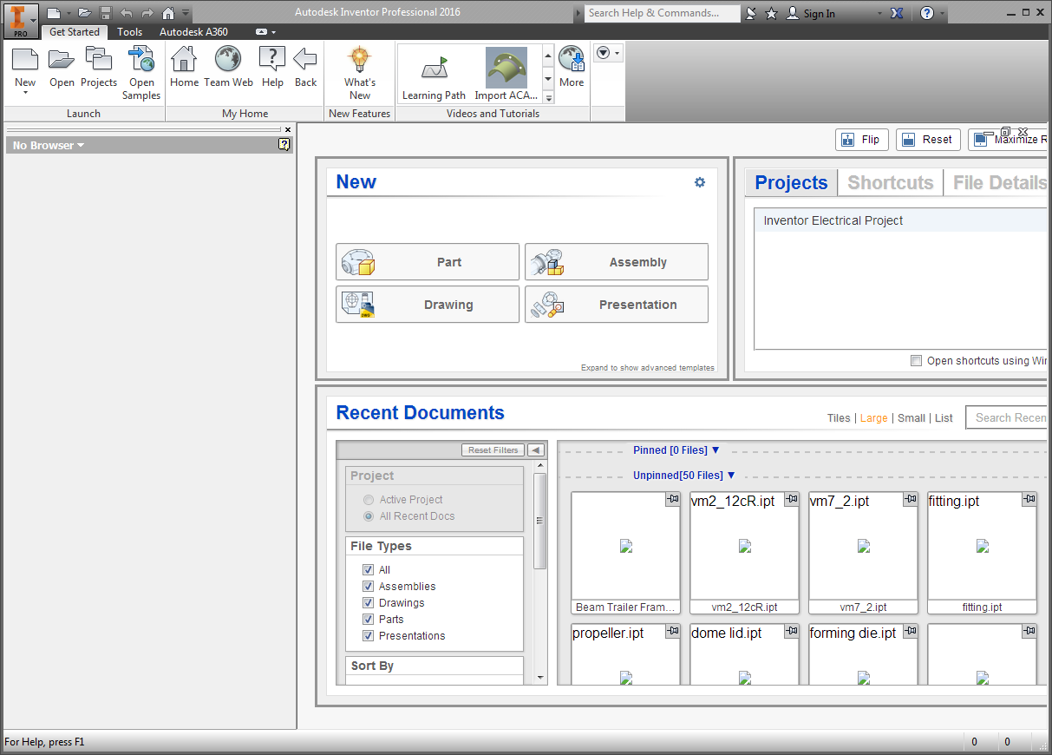Screen dimensions: 1052x755
Task: Select All Recent Docs radio button
Action: (369, 516)
